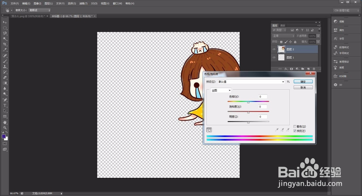The width and height of the screenshot is (362, 196).
Task: Toggle lock all padlock icon
Action: [295, 42]
